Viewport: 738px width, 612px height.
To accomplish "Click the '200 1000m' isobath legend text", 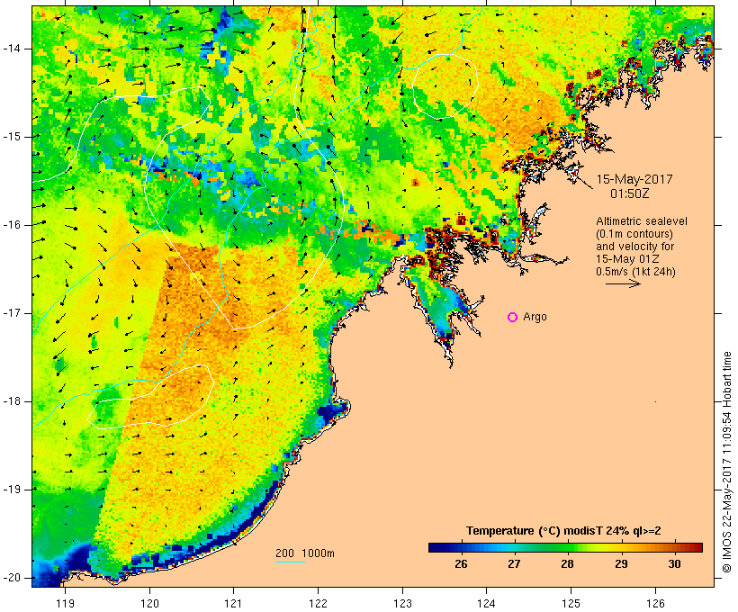I will [305, 553].
